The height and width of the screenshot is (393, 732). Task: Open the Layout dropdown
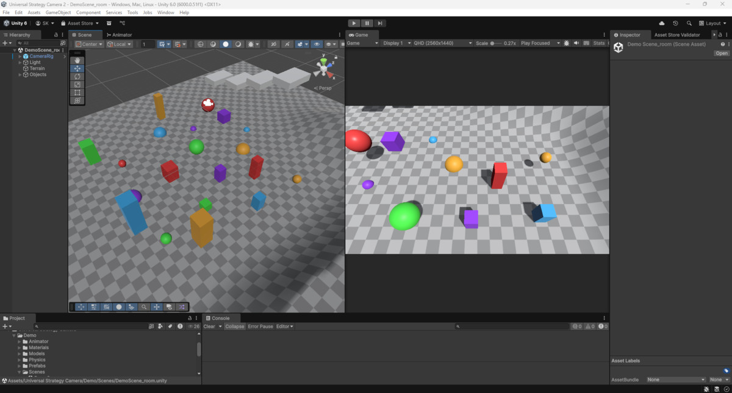coord(712,23)
